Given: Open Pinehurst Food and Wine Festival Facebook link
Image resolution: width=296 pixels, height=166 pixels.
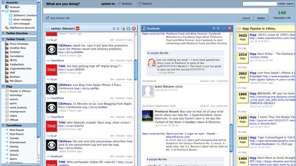Looking at the screenshot, I should 193,34.
